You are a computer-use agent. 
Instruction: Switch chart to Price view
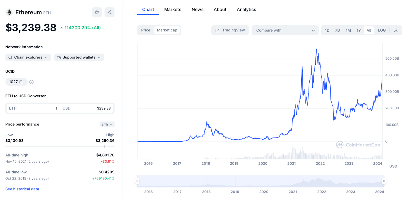[146, 30]
